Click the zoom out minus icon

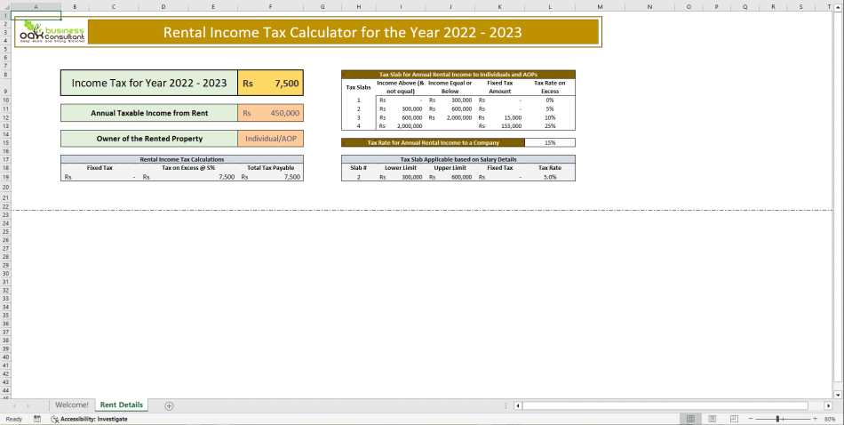coord(751,419)
